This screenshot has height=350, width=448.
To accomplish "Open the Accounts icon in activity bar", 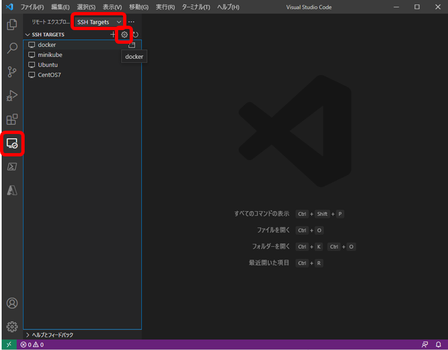I will tap(12, 303).
